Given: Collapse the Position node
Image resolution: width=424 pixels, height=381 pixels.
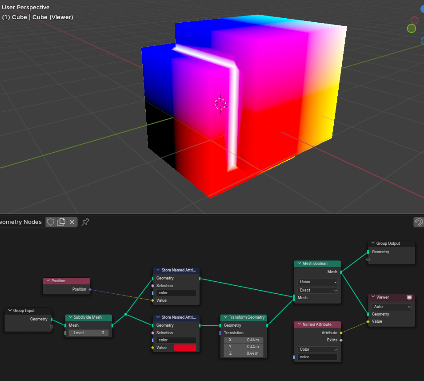Looking at the screenshot, I should coord(48,281).
